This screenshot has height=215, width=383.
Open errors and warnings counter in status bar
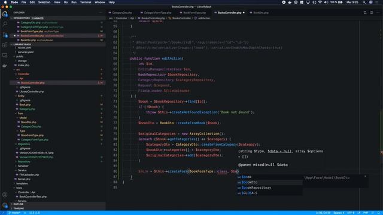[35, 213]
